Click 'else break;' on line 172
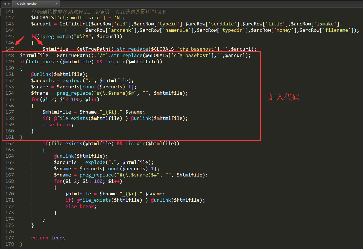The width and height of the screenshot is (363, 249). point(81,206)
